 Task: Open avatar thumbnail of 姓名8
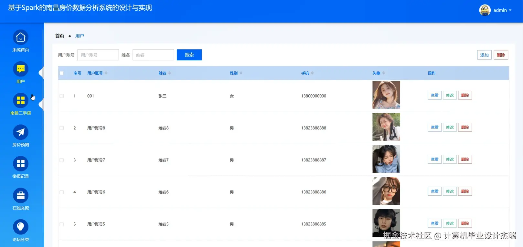coord(386,127)
